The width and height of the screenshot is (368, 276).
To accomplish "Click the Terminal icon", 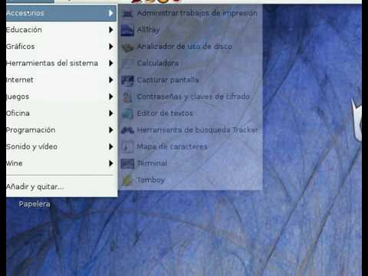I will pyautogui.click(x=127, y=164).
